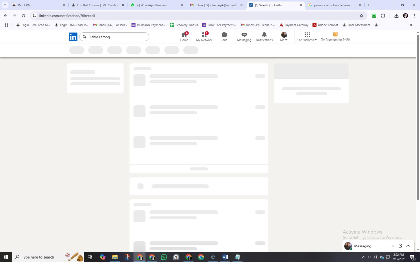420x262 pixels.
Task: Open the Windows Start menu
Action: coord(6,257)
